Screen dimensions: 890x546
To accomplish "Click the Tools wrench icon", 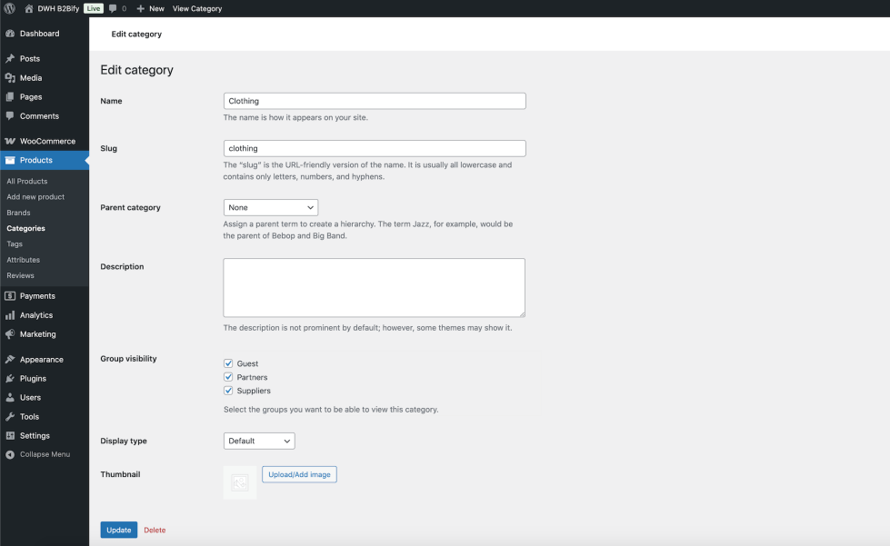I will (x=10, y=417).
